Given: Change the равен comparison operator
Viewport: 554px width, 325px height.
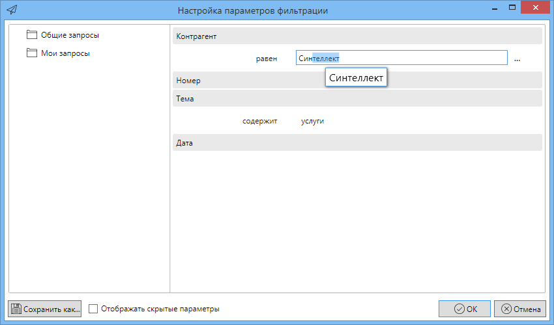Looking at the screenshot, I should pos(266,58).
